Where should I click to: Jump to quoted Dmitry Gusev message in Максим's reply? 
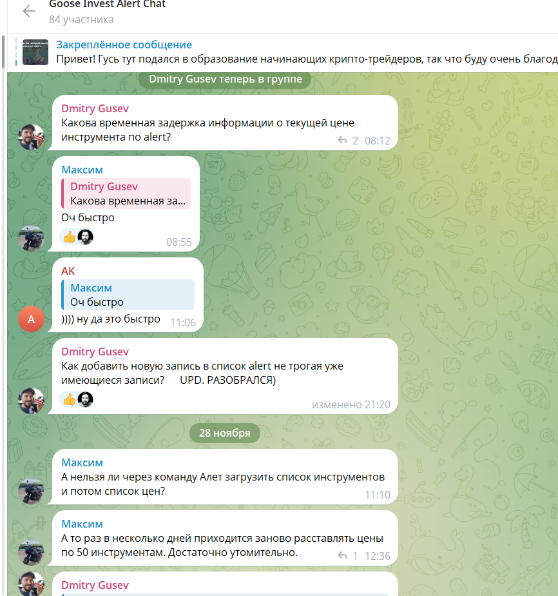126,194
